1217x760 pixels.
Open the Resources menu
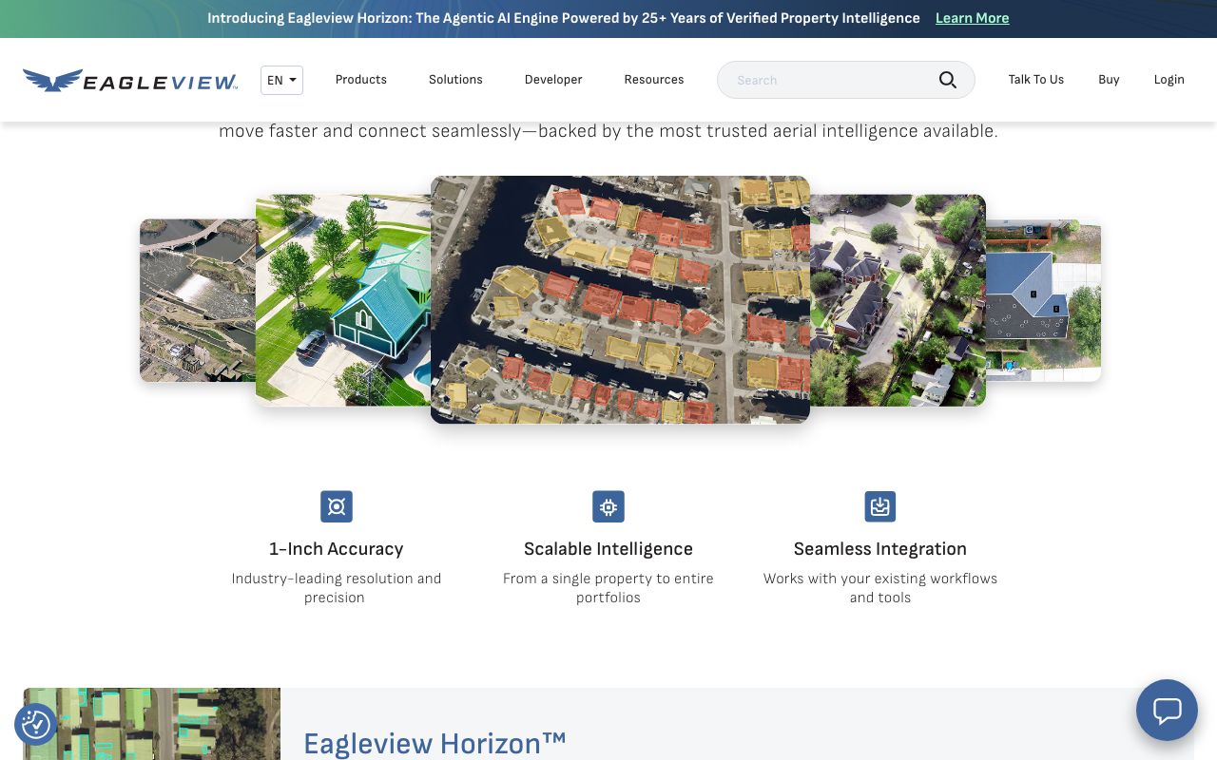654,80
